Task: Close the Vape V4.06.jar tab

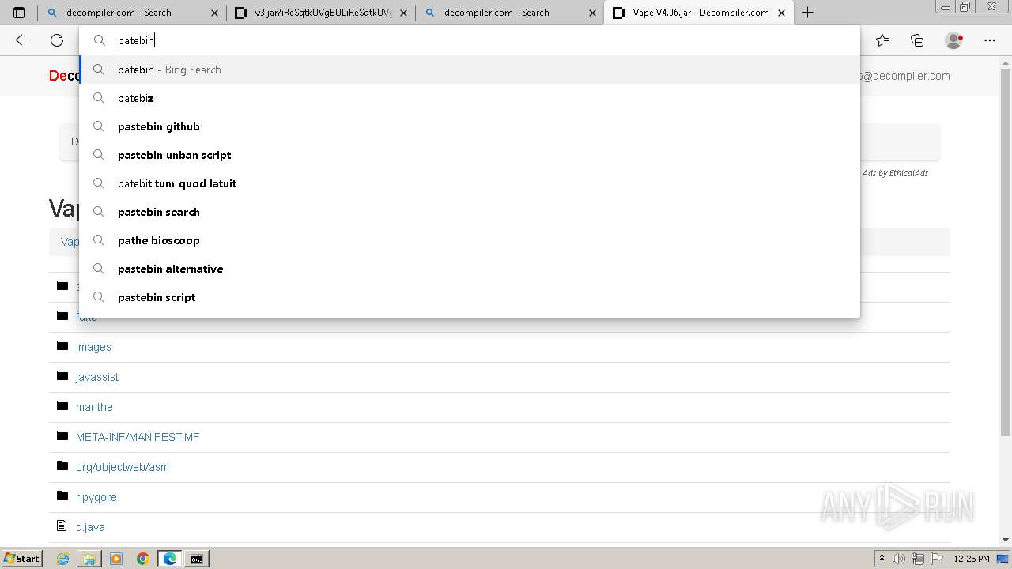Action: point(781,13)
